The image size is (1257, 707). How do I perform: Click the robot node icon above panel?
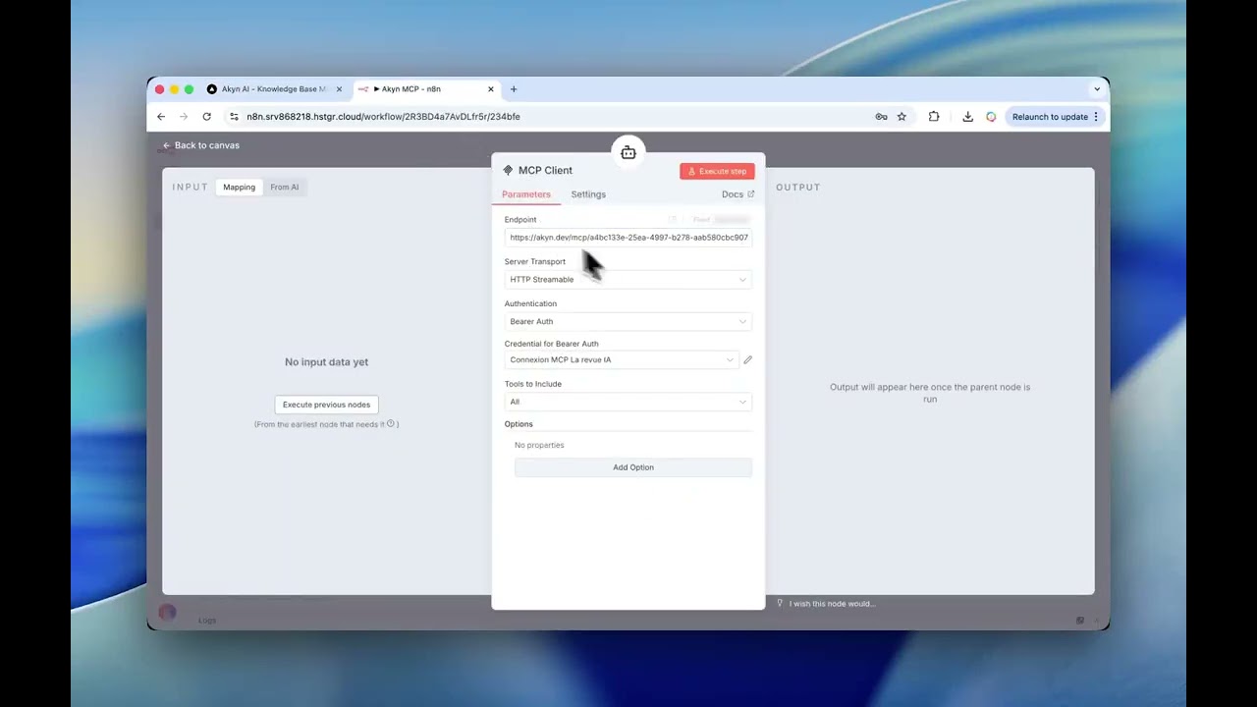pyautogui.click(x=628, y=153)
